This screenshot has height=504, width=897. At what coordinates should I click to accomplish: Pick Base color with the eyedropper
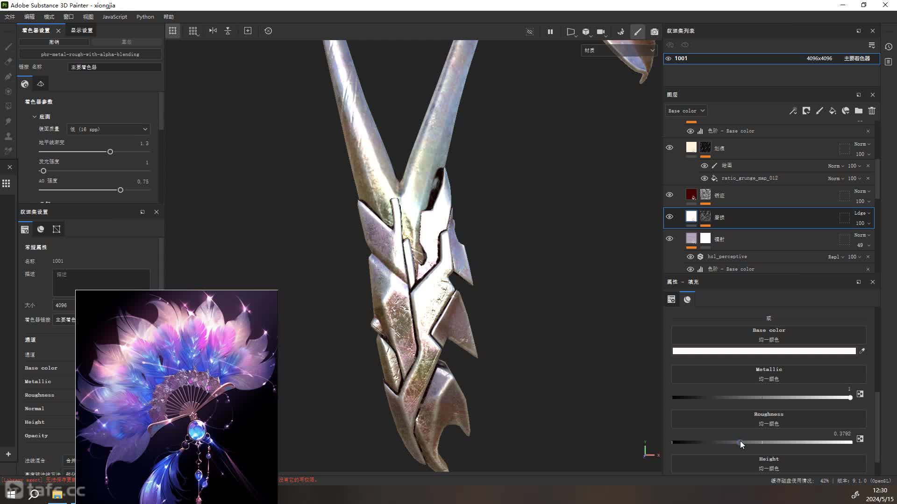tap(862, 351)
